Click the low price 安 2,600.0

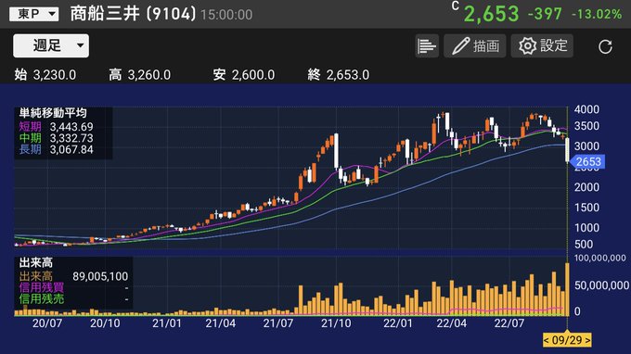(244, 75)
